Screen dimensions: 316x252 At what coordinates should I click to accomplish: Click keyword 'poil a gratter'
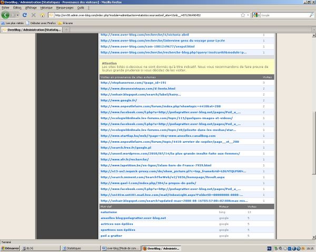coord(111,236)
